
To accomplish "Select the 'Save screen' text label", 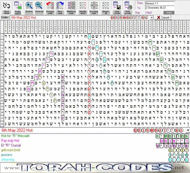I will coord(117,12).
